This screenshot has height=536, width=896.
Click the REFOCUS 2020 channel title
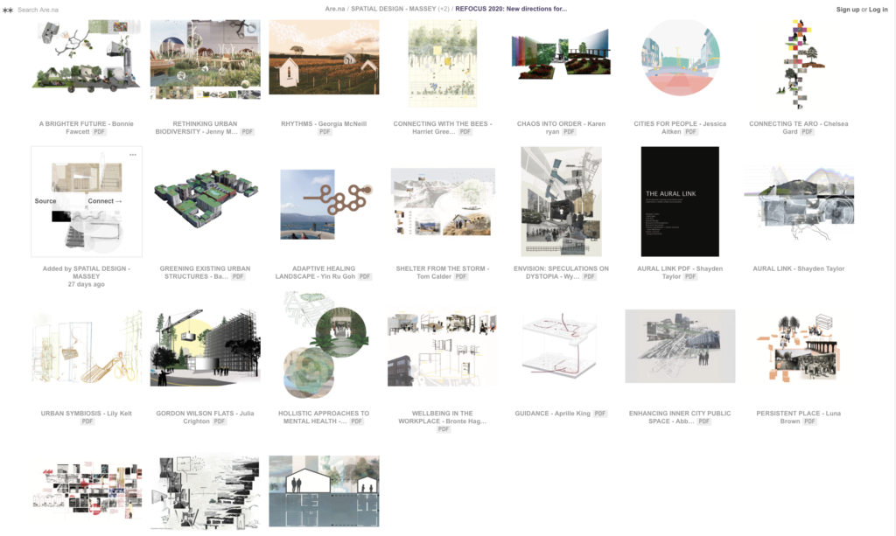[x=511, y=9]
